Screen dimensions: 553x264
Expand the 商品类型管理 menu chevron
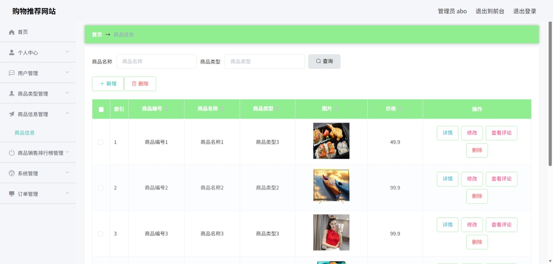tap(67, 93)
